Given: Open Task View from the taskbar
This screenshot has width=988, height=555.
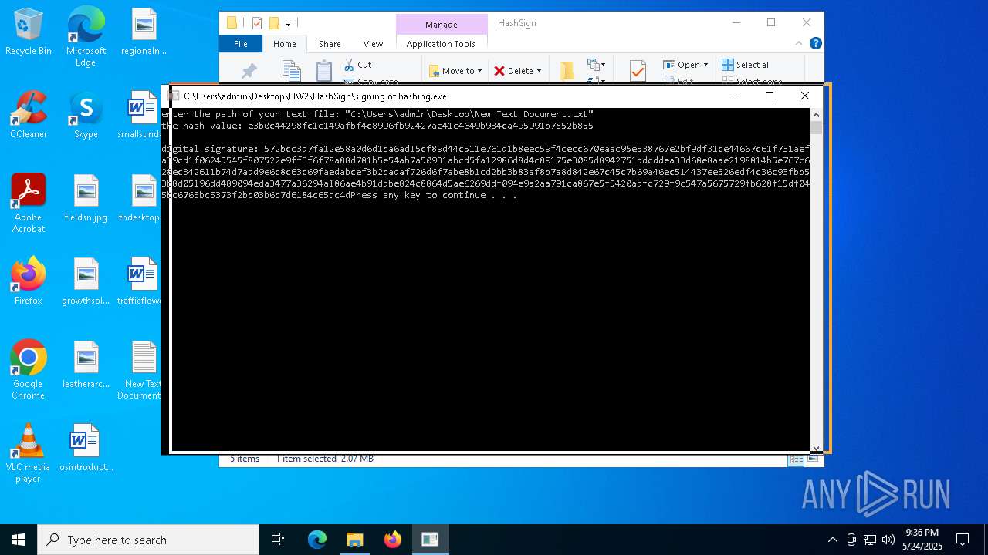Looking at the screenshot, I should [278, 540].
